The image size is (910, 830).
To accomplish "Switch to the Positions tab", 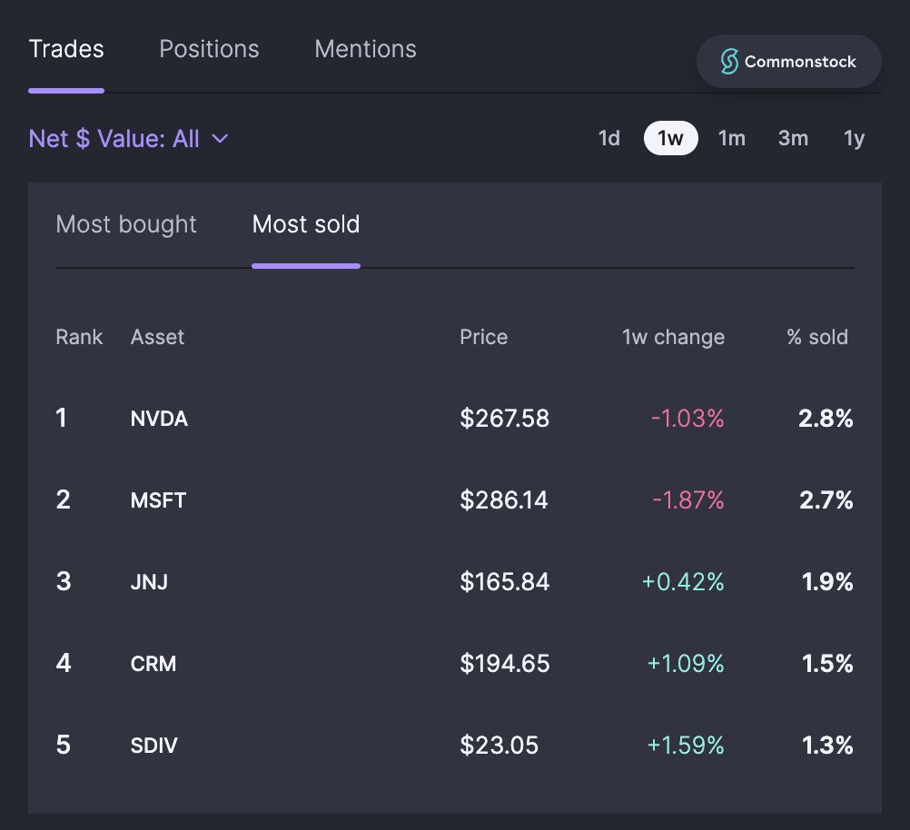I will click(209, 49).
